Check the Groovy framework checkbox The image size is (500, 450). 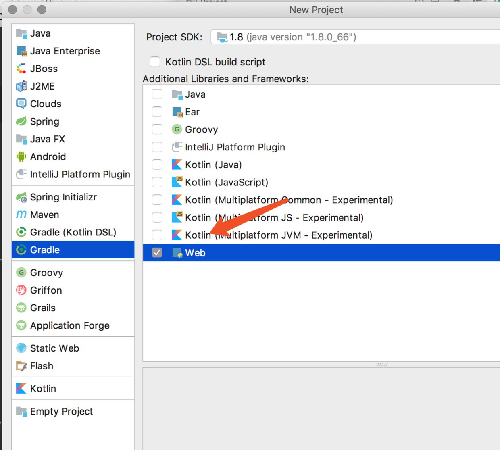(x=157, y=129)
